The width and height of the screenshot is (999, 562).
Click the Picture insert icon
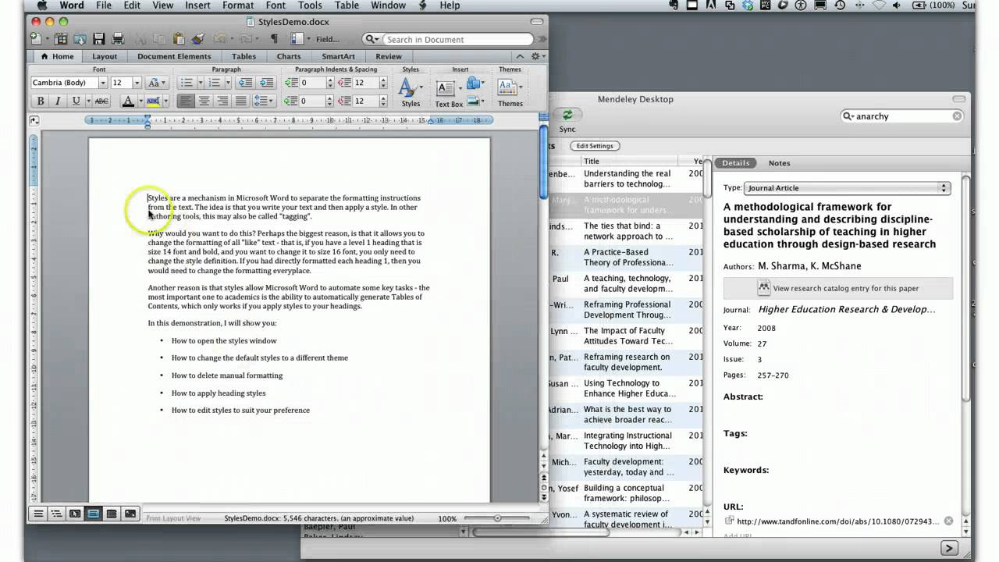coord(474,101)
